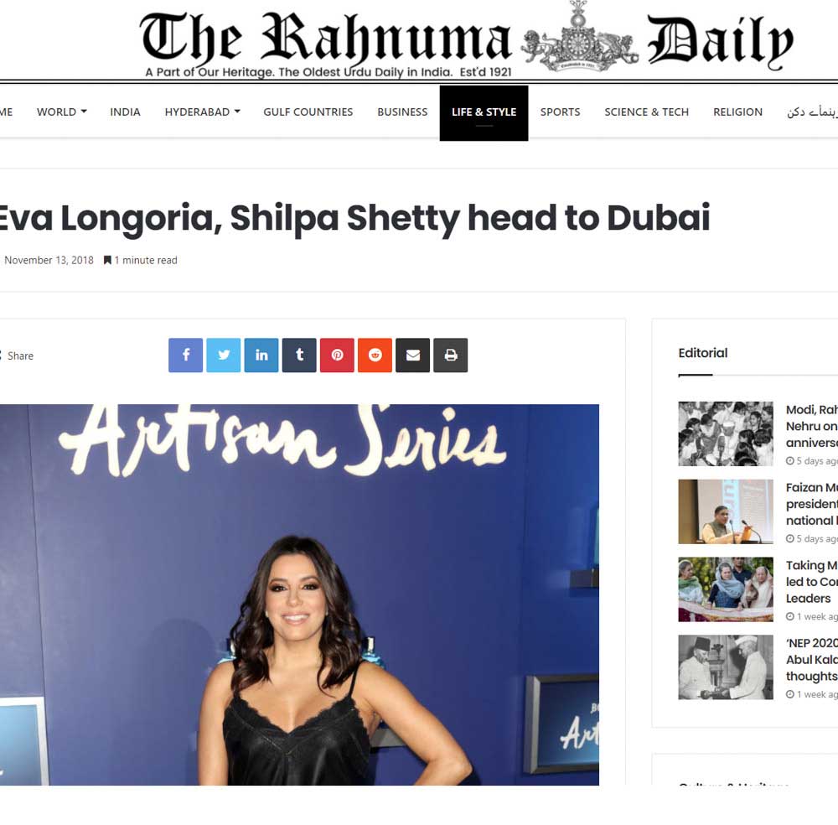Click the LinkedIn share icon
Screen dimensions: 838x825
(x=261, y=355)
